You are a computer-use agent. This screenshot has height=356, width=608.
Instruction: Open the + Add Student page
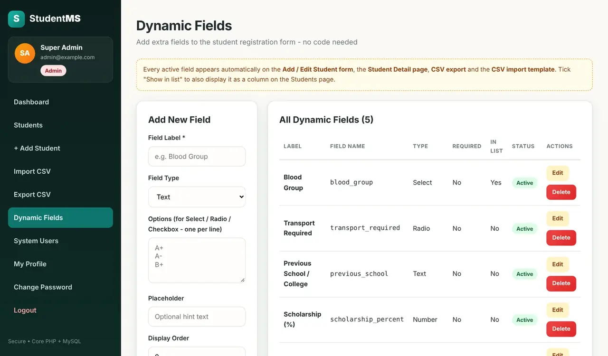(x=60, y=149)
